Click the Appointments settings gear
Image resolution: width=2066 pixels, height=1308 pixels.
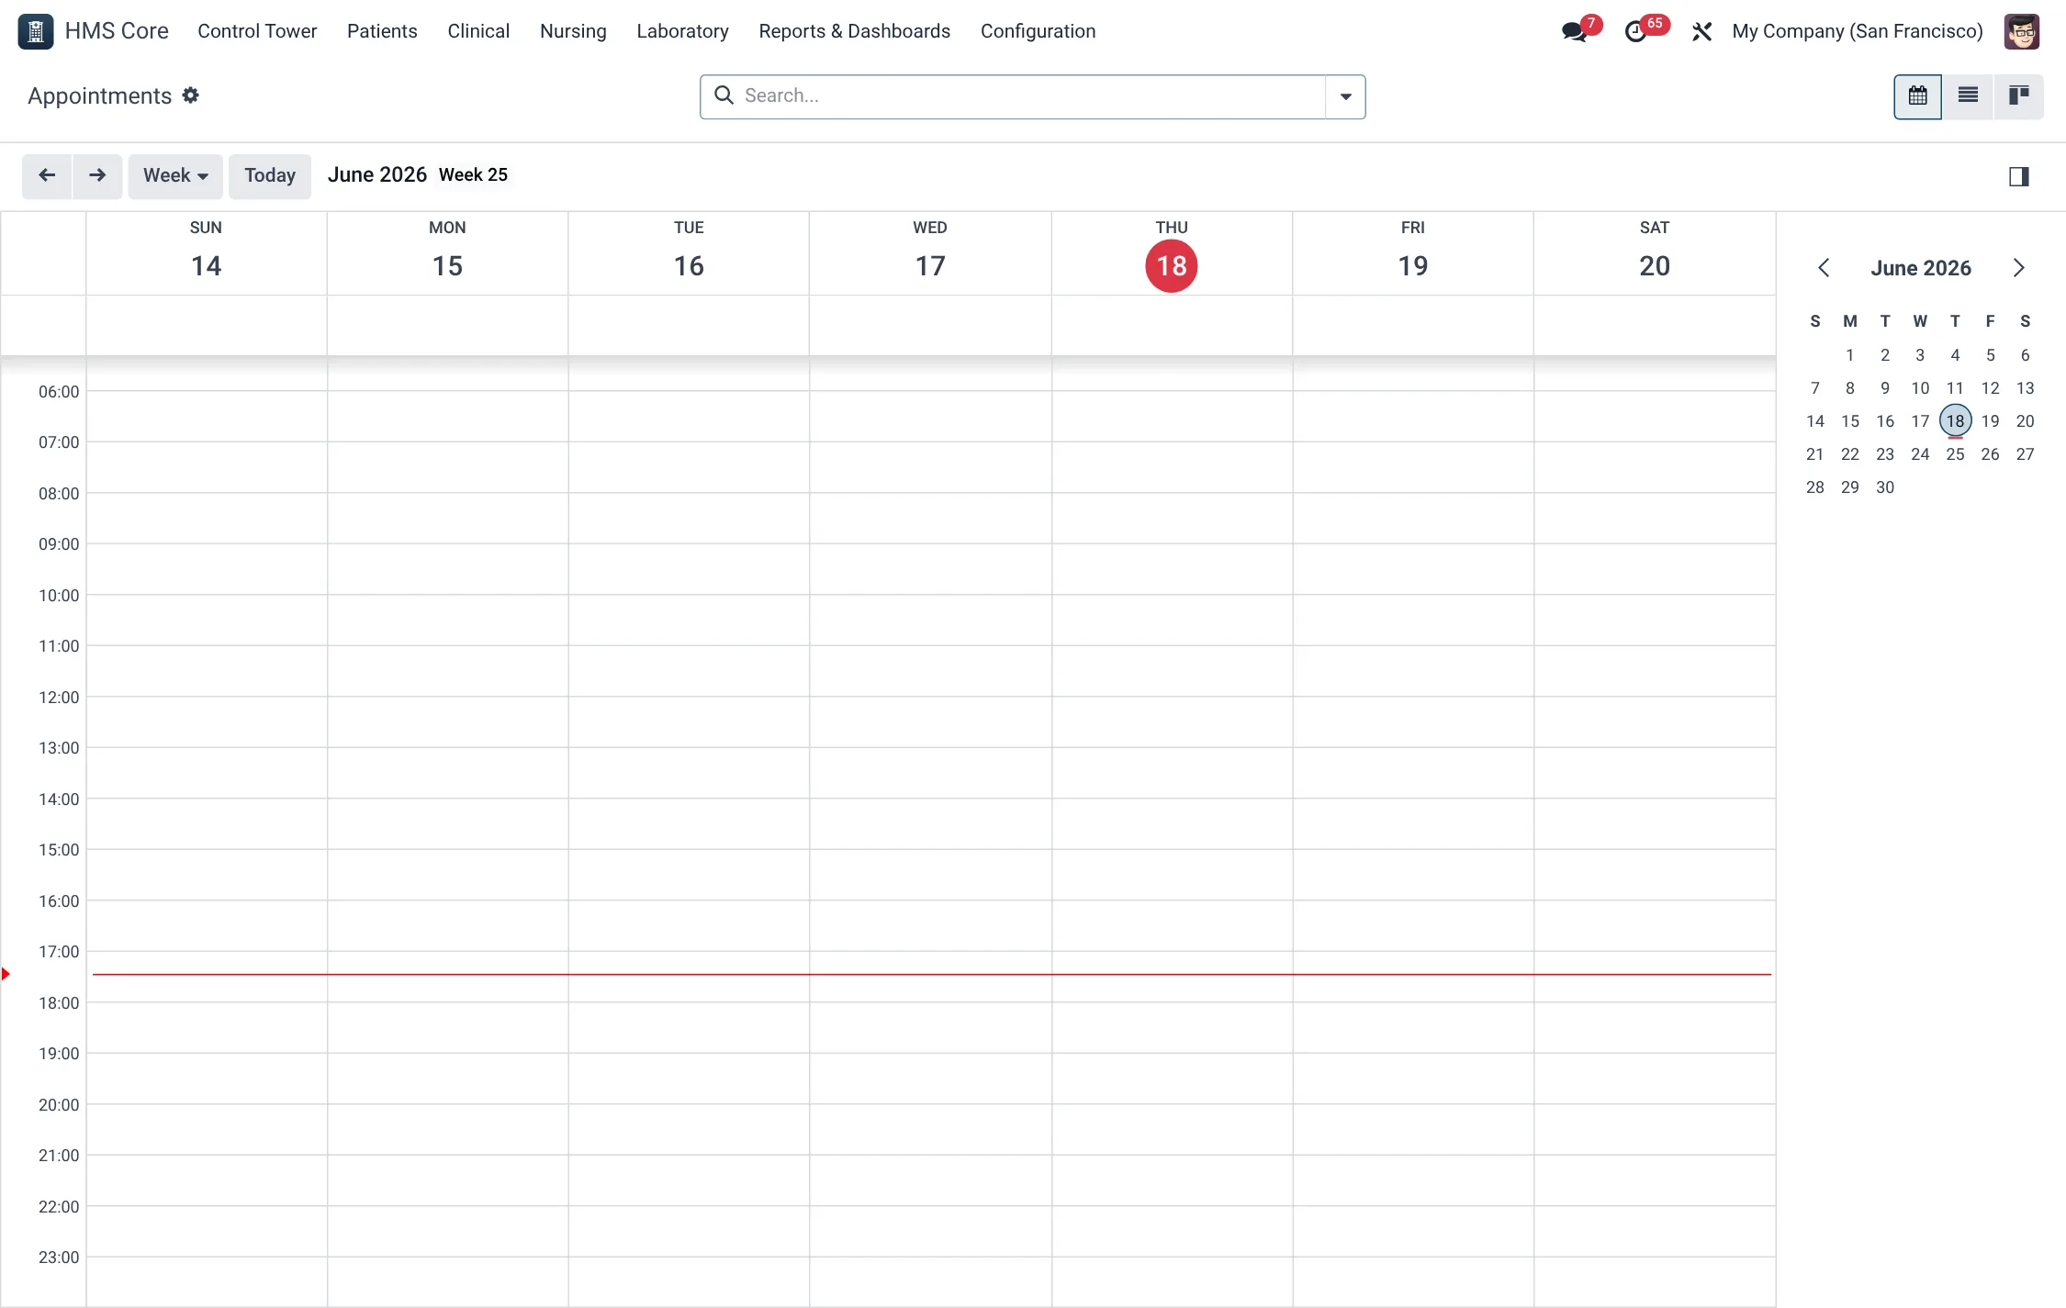190,95
